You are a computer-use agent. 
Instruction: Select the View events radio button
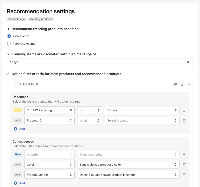coord(9,36)
